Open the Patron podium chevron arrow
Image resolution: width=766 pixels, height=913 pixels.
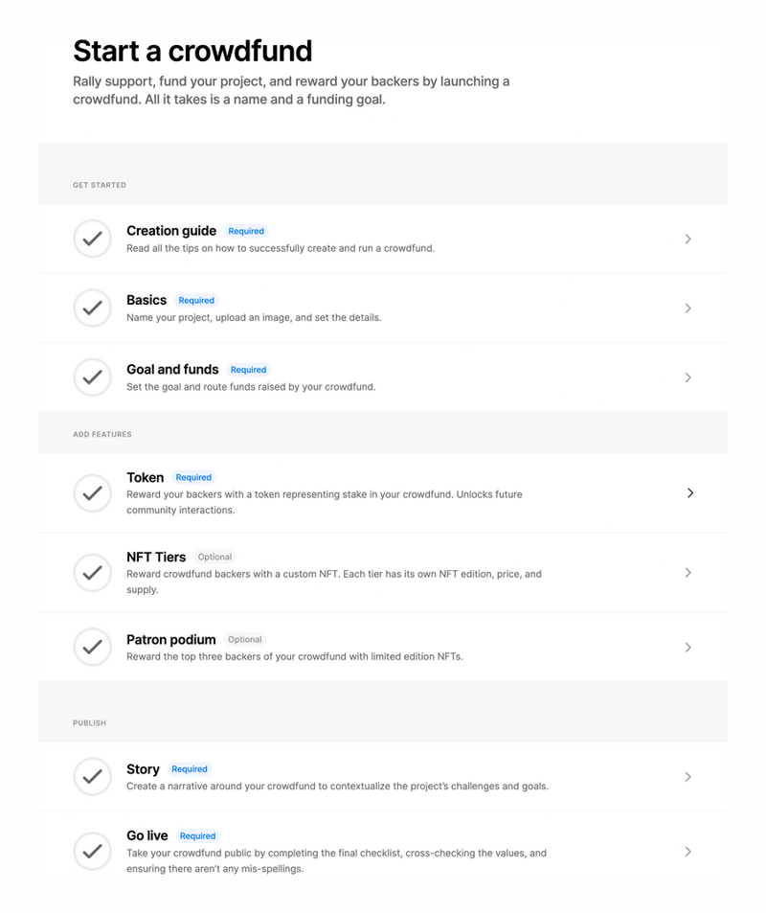687,648
